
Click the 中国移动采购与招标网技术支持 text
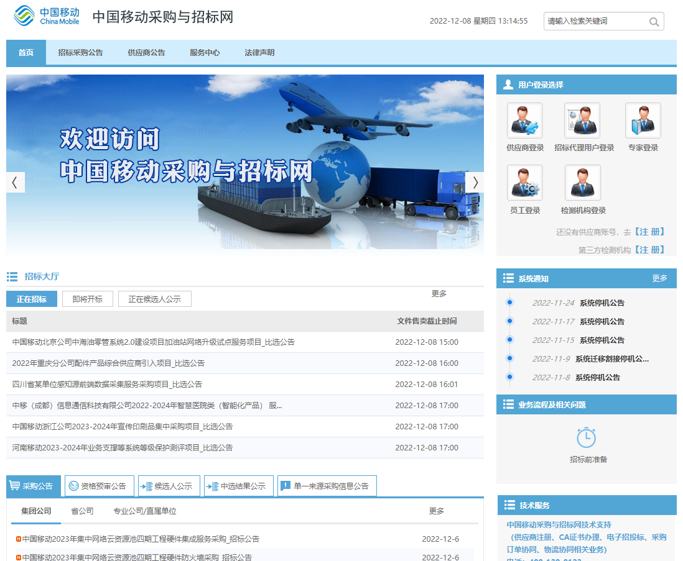coord(559,525)
